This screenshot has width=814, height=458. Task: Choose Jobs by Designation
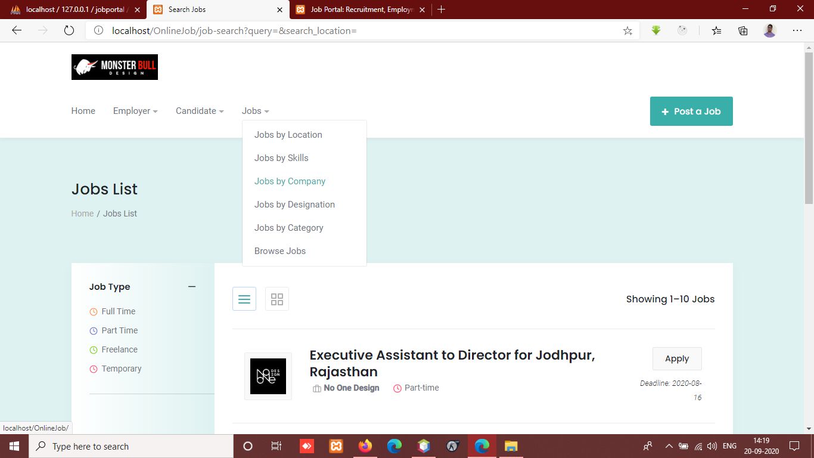294,205
